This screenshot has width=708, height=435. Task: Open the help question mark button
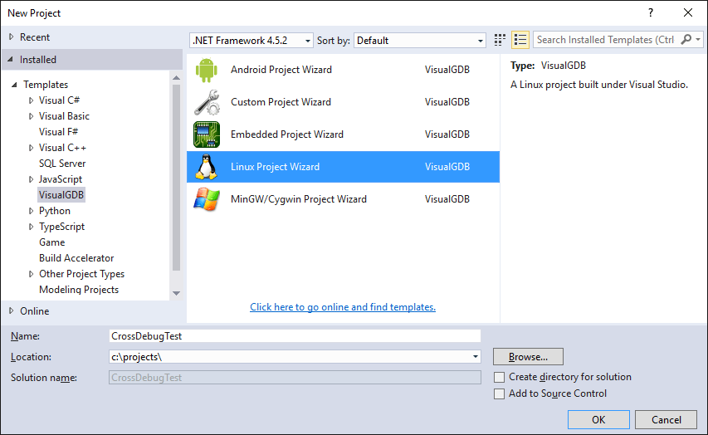(651, 12)
